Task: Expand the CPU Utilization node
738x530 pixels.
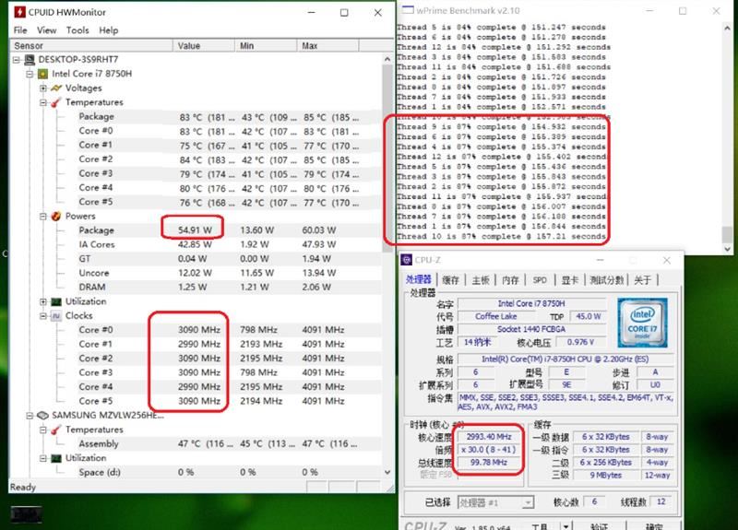Action: pos(43,301)
